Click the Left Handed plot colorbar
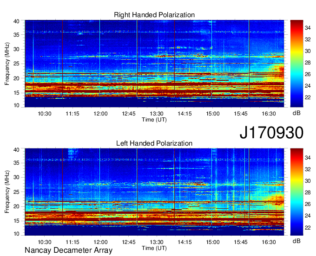The width and height of the screenshot is (316, 256). [x=296, y=192]
